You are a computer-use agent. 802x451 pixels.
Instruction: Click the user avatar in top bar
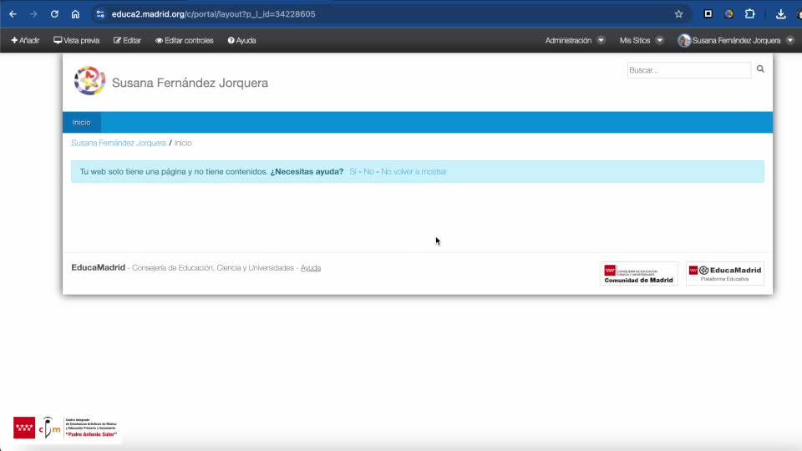(x=684, y=40)
